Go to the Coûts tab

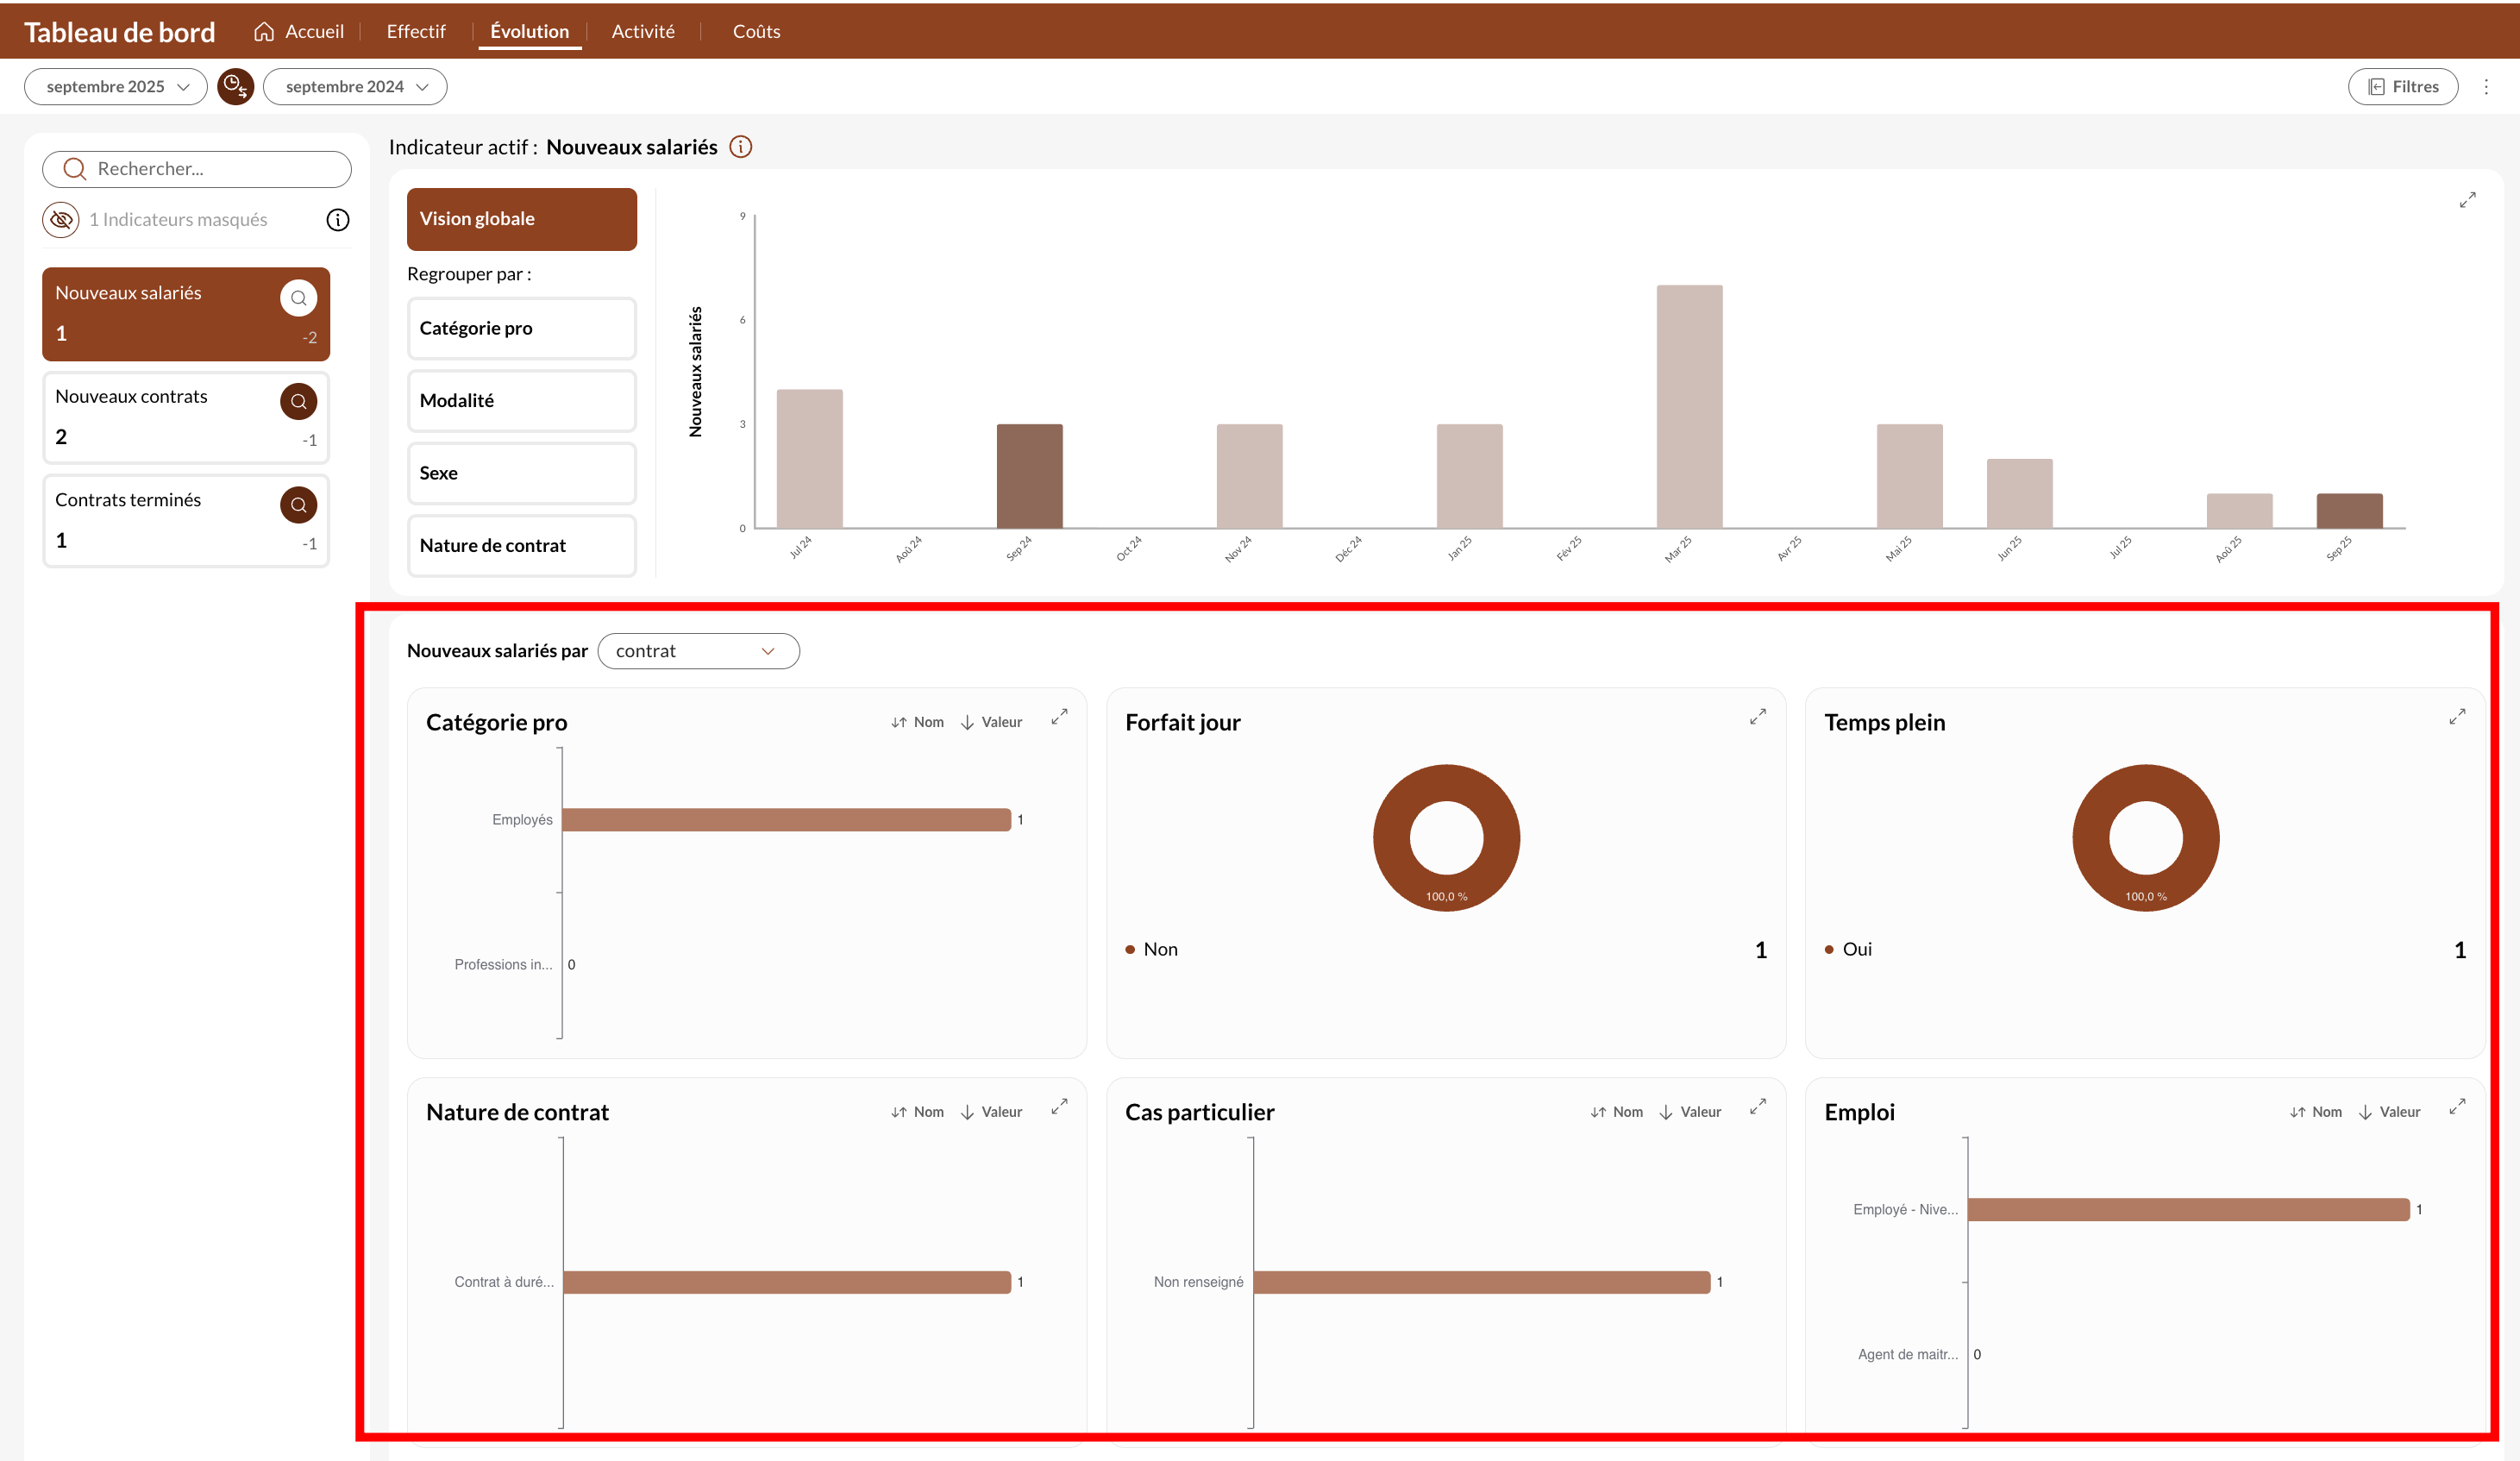click(756, 31)
